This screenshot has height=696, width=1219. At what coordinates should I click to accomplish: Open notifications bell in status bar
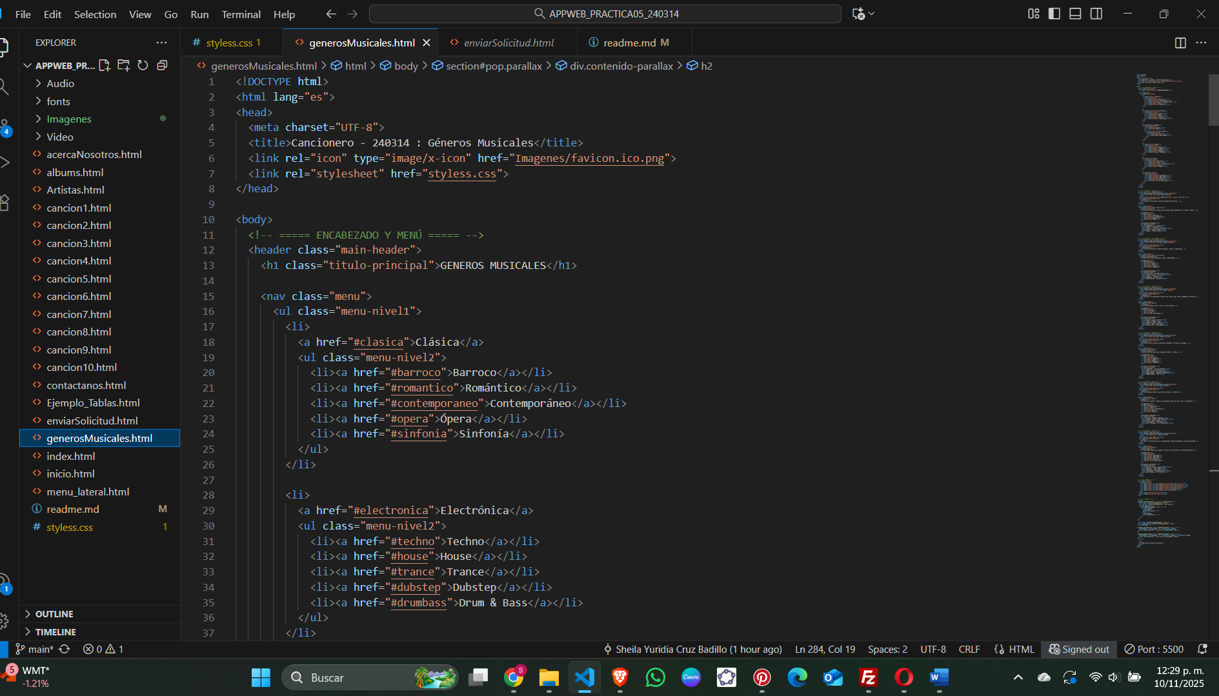click(x=1202, y=649)
